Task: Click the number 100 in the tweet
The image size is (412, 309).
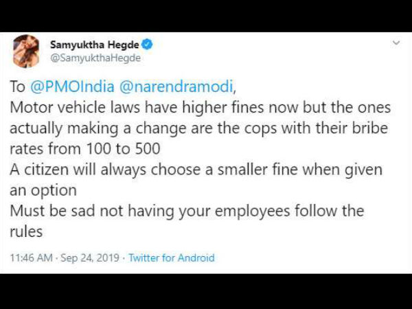Action: (x=98, y=149)
